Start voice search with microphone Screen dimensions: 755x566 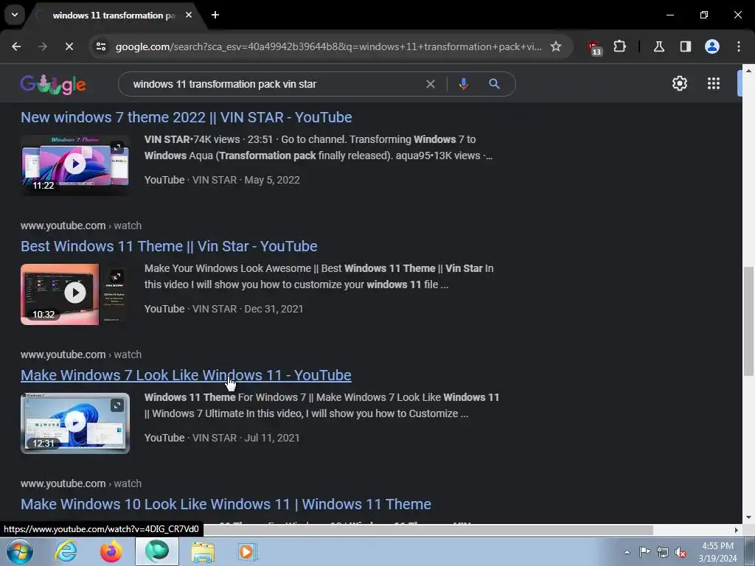(463, 84)
